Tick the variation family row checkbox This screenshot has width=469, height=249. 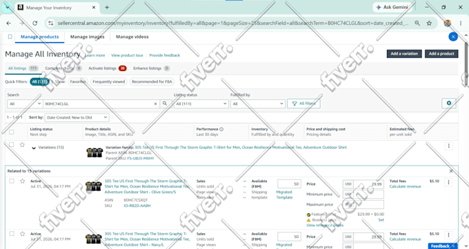[x=11, y=145]
